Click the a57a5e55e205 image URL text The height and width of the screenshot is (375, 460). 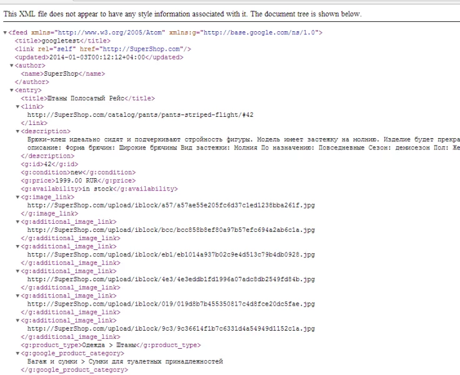click(x=171, y=205)
